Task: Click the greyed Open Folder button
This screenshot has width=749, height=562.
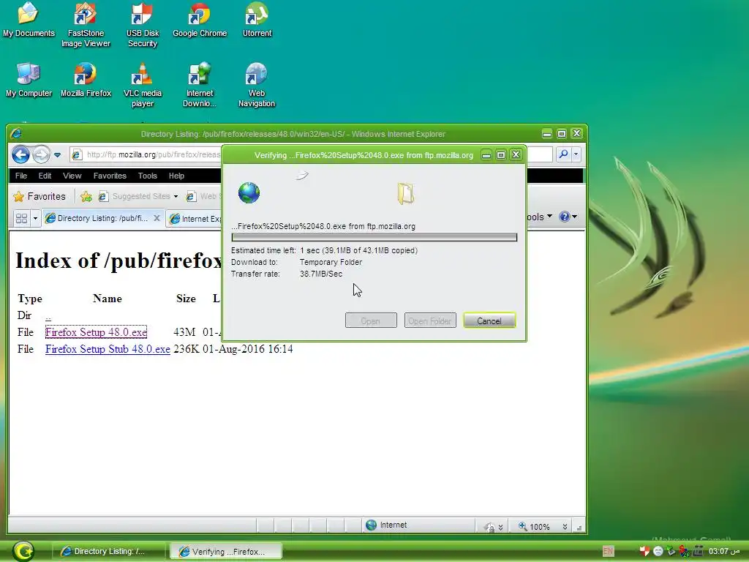Action: [430, 321]
